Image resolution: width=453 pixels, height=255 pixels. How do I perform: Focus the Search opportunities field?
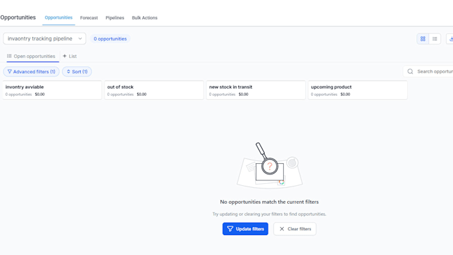(428, 72)
